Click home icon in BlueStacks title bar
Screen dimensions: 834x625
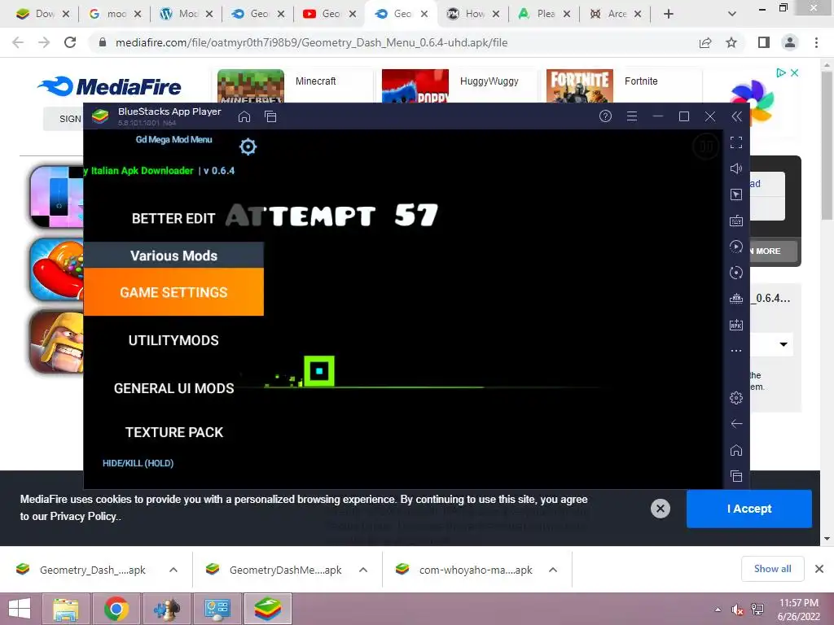244,116
